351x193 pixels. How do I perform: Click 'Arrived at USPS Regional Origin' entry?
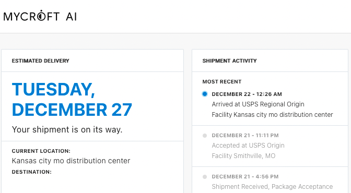point(258,104)
